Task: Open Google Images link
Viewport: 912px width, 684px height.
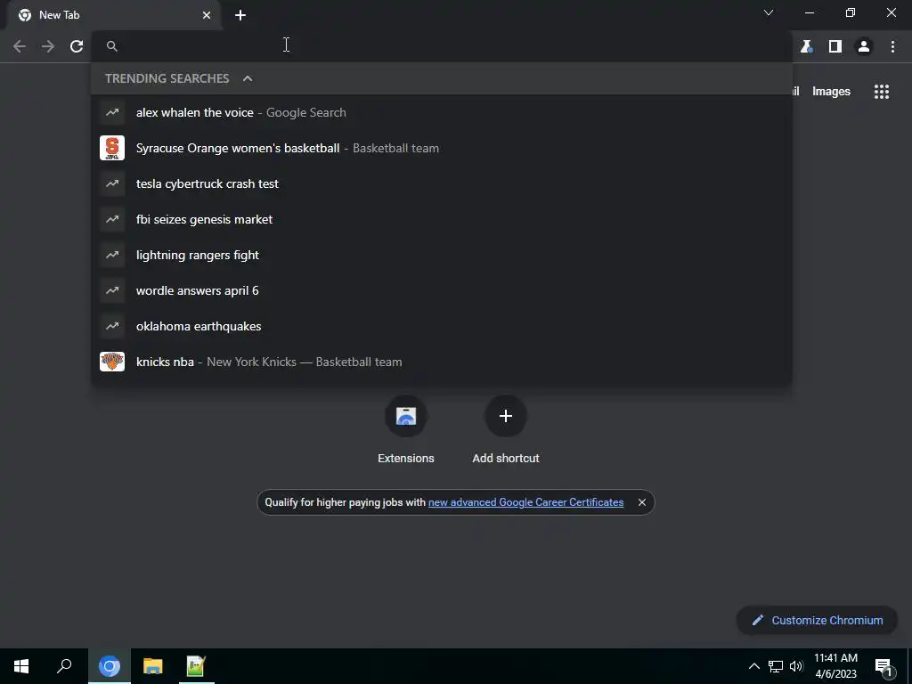Action: 831,92
